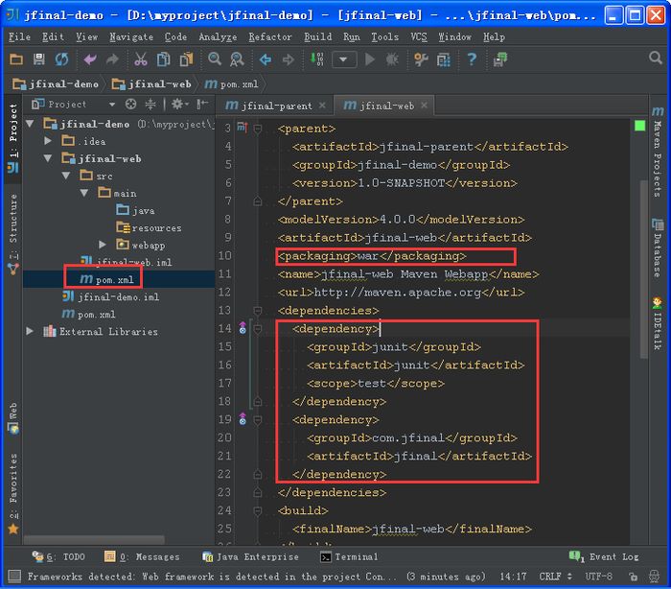Collapse the jfinal-web module folder

(x=48, y=159)
